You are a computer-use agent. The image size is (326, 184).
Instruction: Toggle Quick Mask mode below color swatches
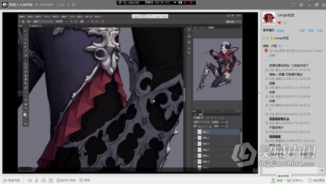click(x=26, y=120)
